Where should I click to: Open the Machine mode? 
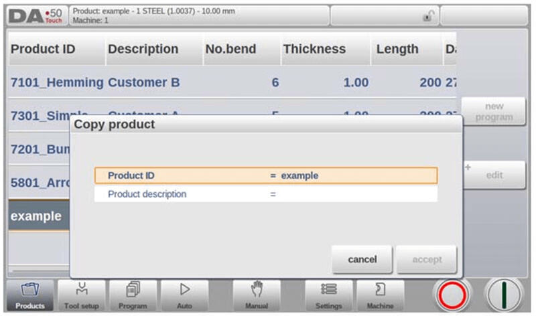point(380,295)
